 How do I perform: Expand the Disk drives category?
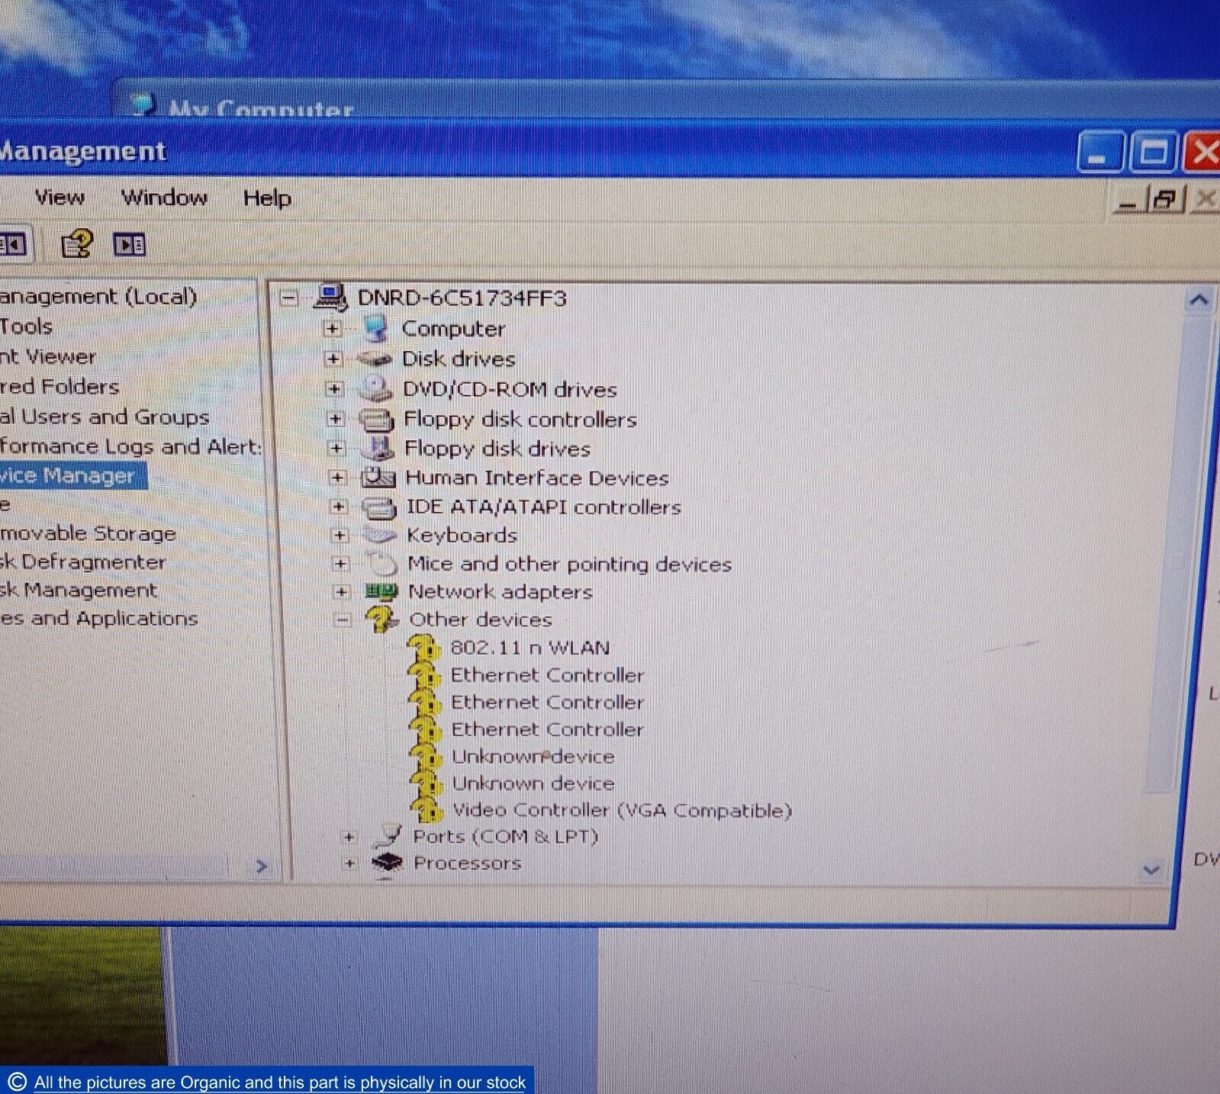[x=333, y=359]
